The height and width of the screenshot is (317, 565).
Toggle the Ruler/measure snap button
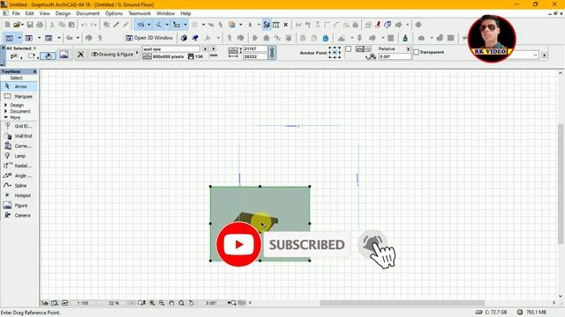pyautogui.click(x=177, y=25)
